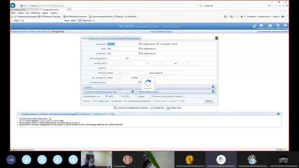Select the man's video thumbnail

point(96,160)
